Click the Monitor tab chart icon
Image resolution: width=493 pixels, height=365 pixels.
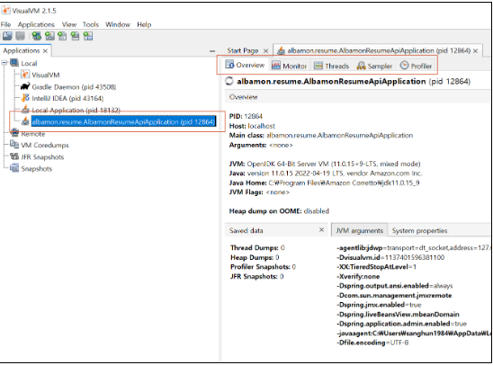[x=276, y=66]
